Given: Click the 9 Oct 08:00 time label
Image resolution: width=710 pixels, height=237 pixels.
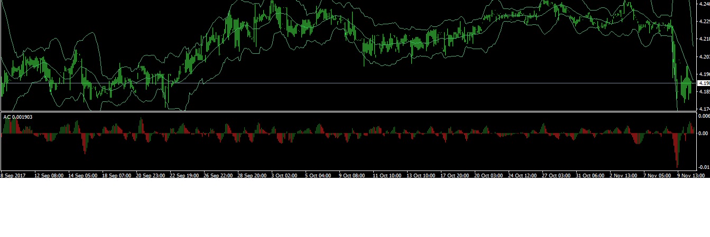Looking at the screenshot, I should click(352, 175).
